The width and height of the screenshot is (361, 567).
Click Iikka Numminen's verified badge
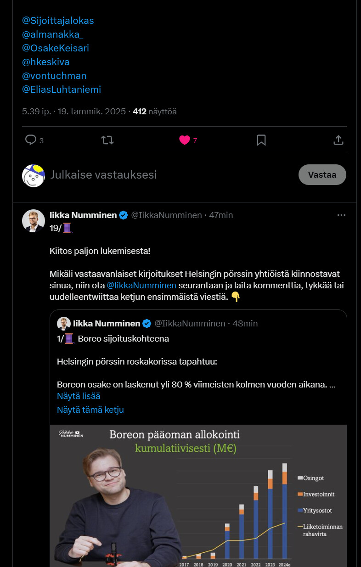point(124,215)
